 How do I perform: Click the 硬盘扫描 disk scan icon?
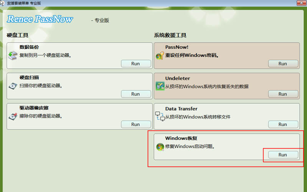[x=13, y=86]
